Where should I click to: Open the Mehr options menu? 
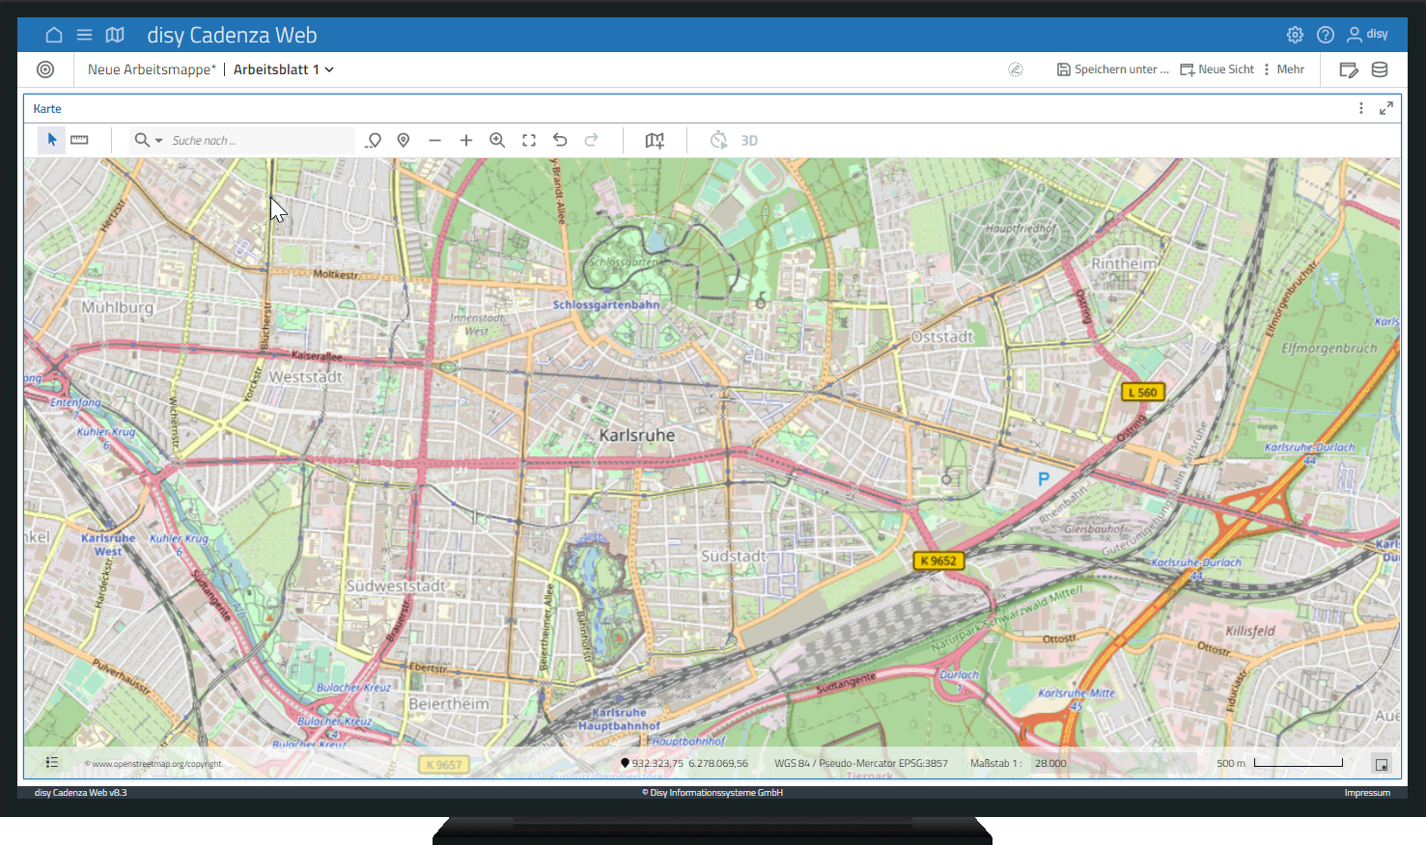[x=1284, y=69]
